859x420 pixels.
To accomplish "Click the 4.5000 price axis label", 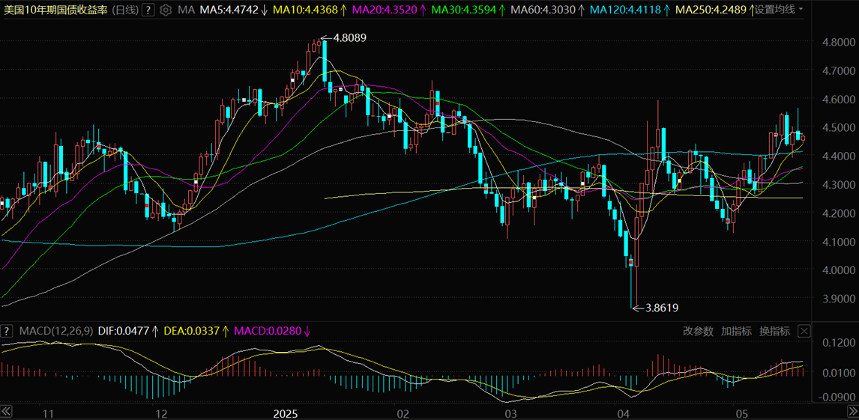I will click(x=837, y=128).
